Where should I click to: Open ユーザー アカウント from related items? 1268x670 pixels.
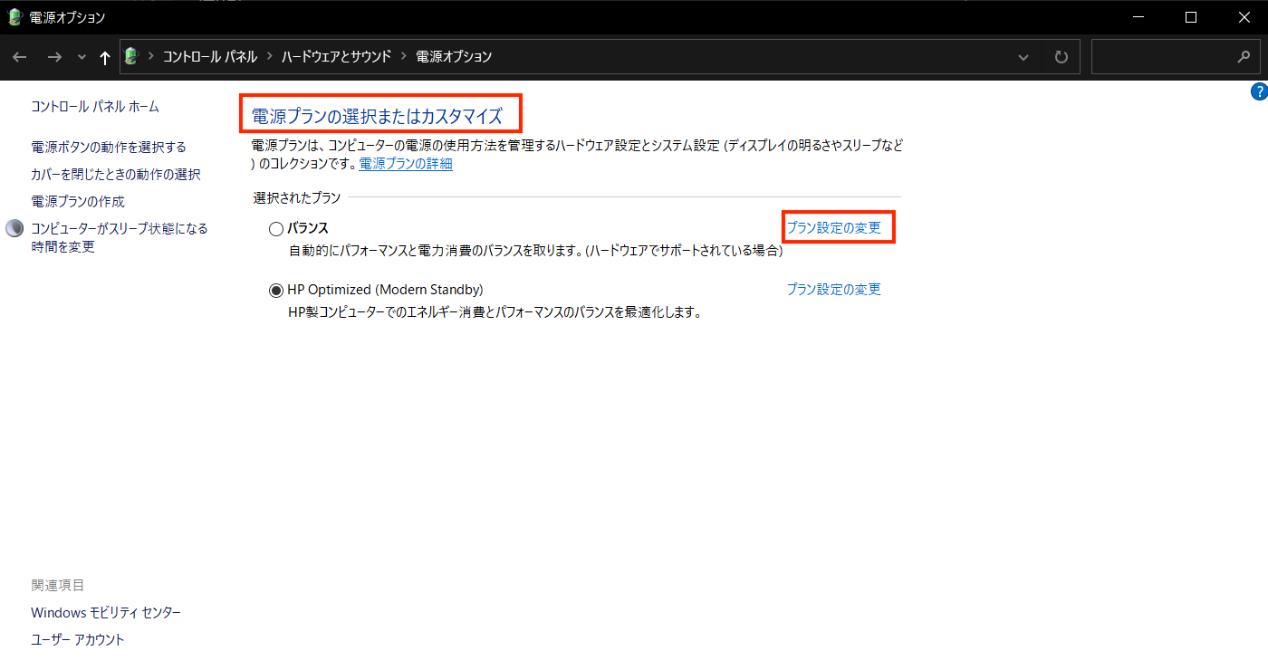point(78,639)
